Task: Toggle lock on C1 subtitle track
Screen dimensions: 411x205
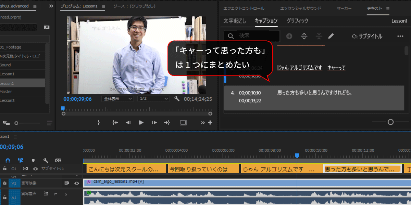Action: click(5, 168)
